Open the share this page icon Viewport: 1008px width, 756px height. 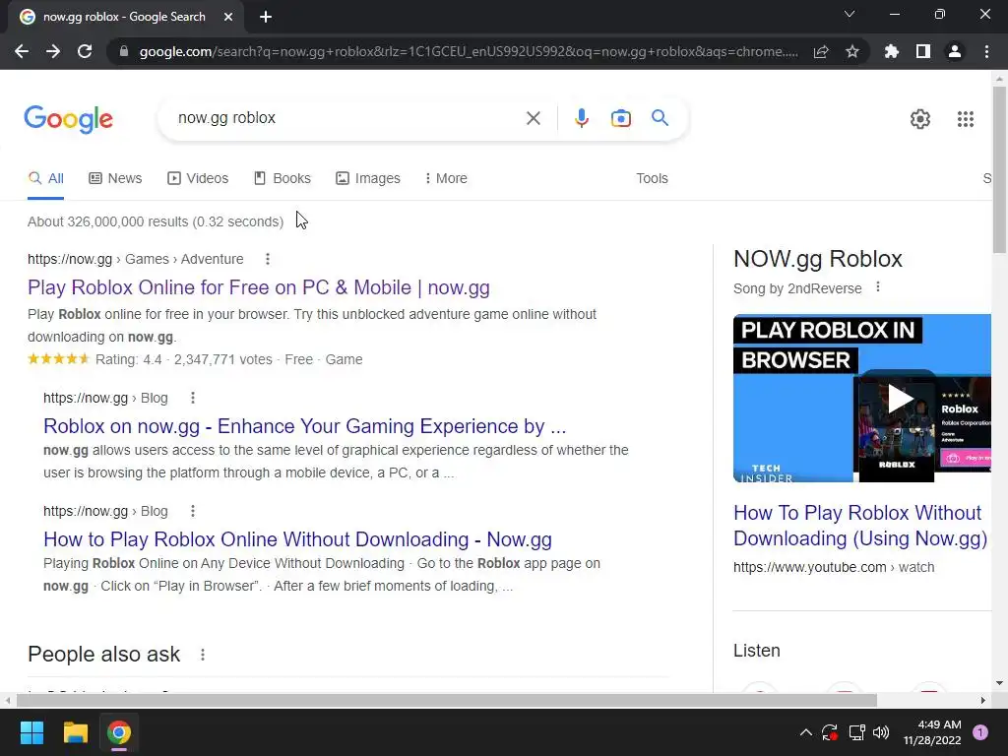(821, 51)
